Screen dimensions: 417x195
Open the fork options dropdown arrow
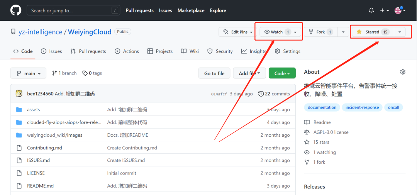(x=343, y=32)
